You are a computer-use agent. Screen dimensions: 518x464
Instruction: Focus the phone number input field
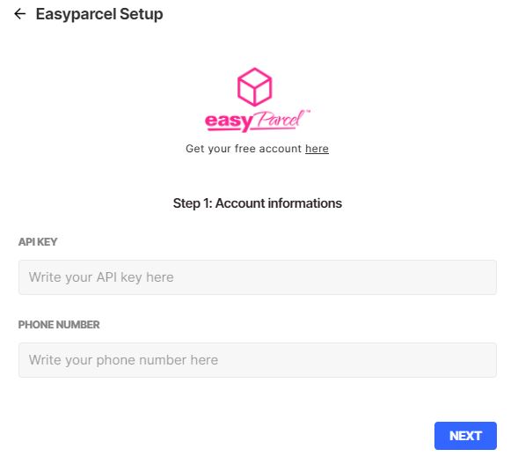[x=258, y=360]
